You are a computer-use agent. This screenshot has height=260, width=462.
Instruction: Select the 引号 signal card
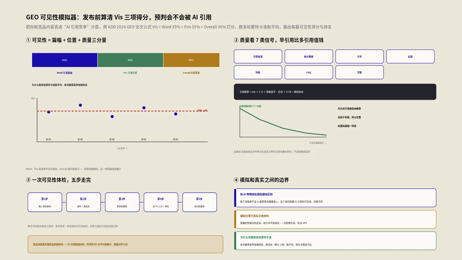pyautogui.click(x=359, y=56)
